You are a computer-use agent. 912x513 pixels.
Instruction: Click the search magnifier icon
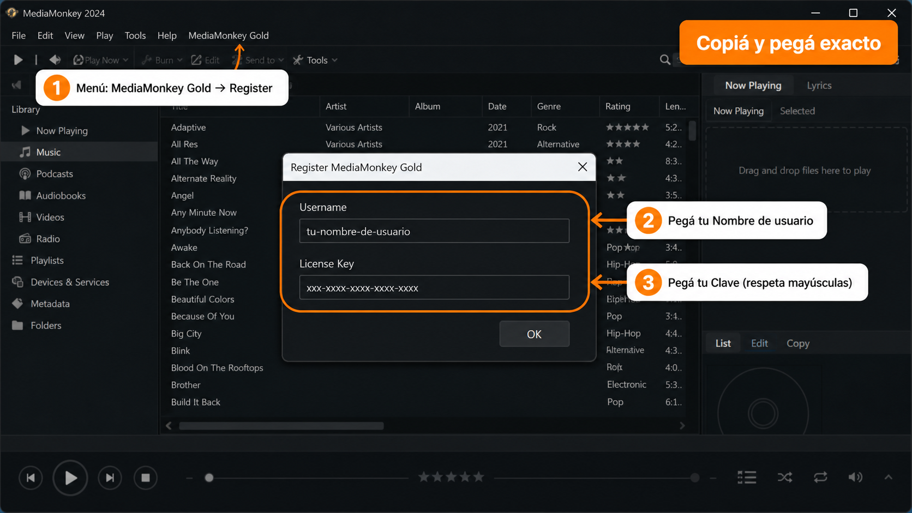coord(665,60)
